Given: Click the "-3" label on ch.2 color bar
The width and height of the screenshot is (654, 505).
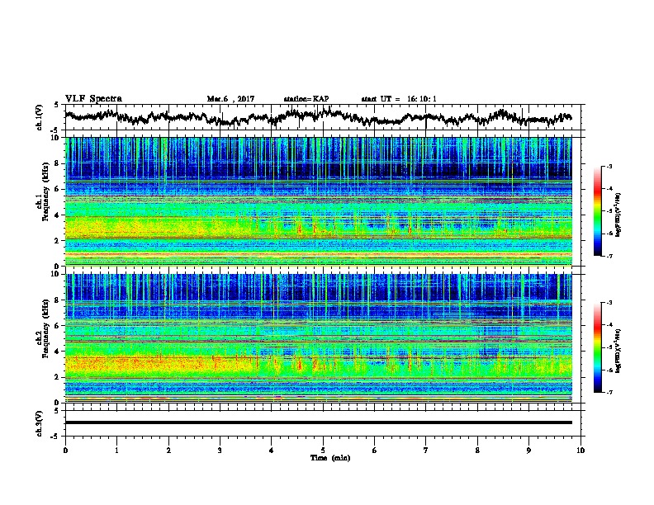Looking at the screenshot, I should coord(609,303).
